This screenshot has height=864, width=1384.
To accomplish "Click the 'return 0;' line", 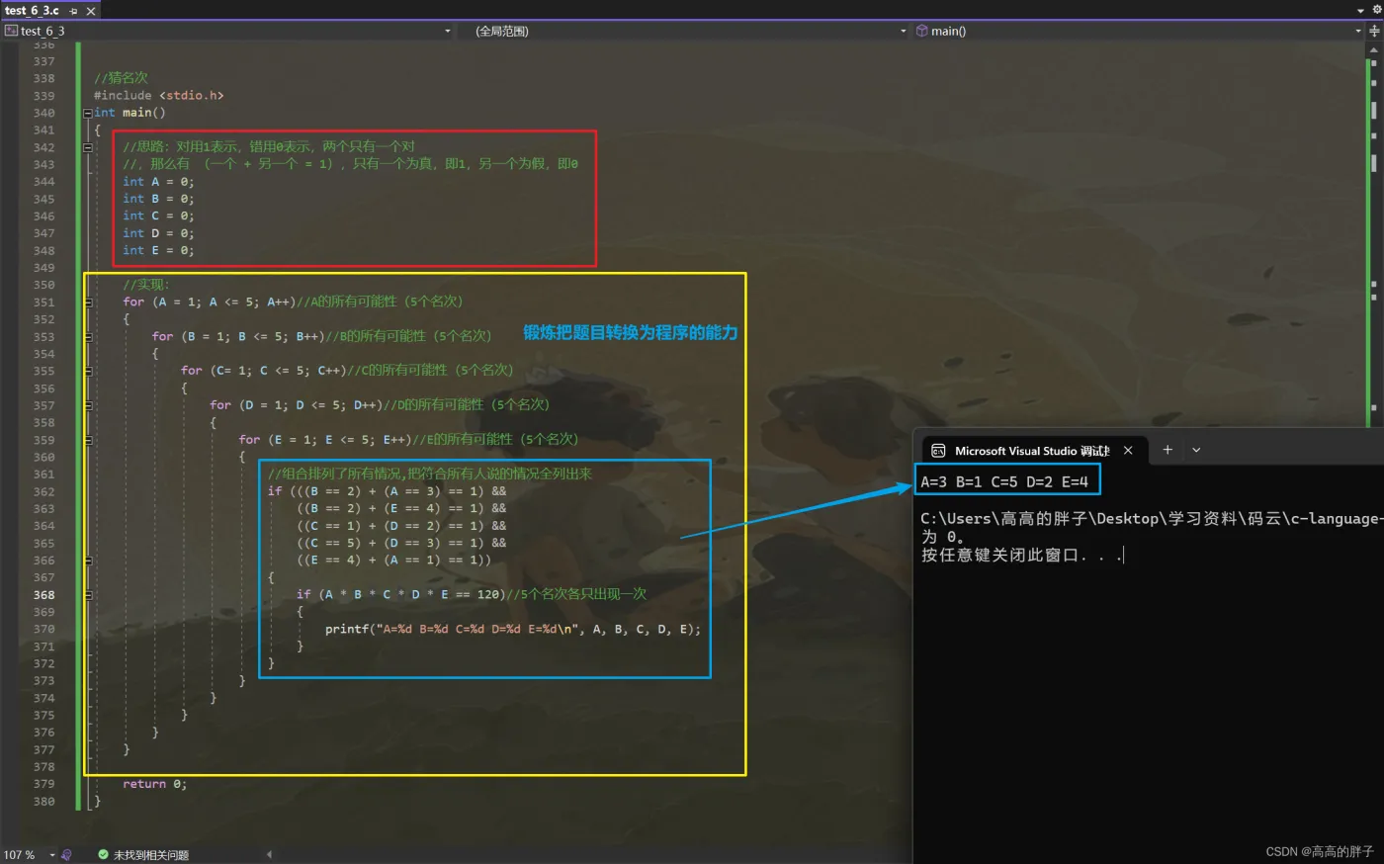I will 154,784.
